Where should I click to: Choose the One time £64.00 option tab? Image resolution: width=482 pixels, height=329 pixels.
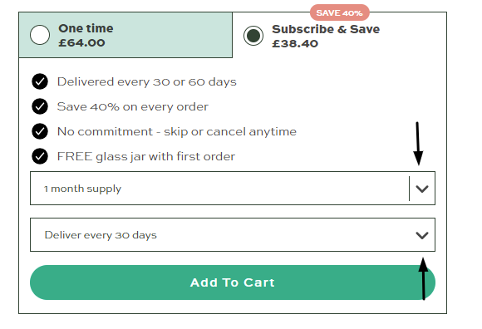(125, 35)
